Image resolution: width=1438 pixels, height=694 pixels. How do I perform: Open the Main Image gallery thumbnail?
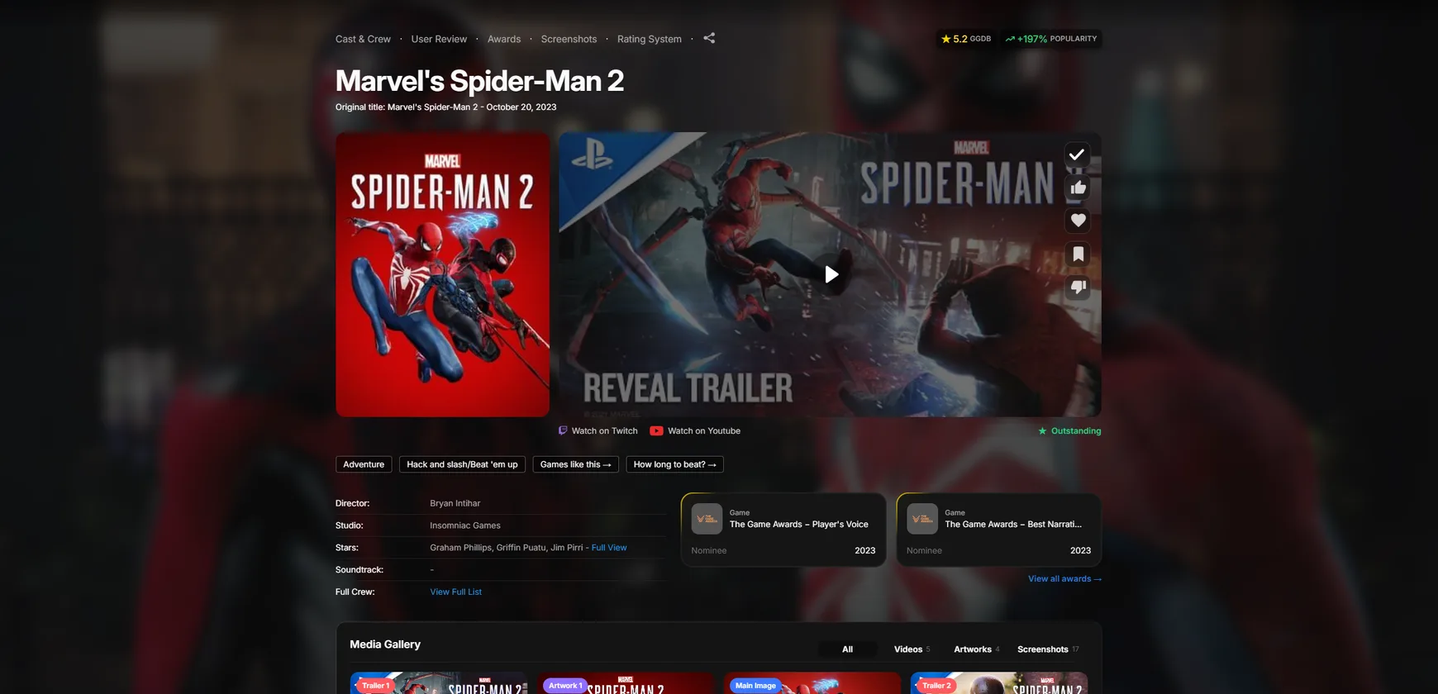click(x=812, y=683)
